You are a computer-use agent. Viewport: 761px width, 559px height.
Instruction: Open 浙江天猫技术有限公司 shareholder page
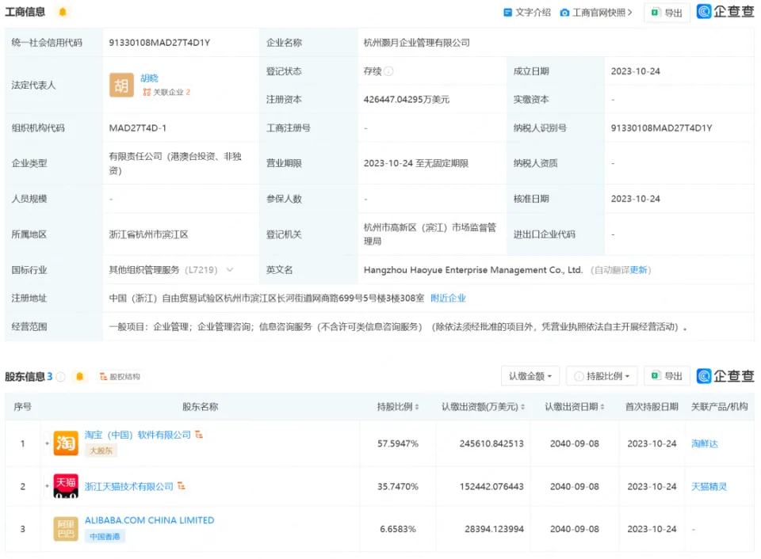[129, 486]
